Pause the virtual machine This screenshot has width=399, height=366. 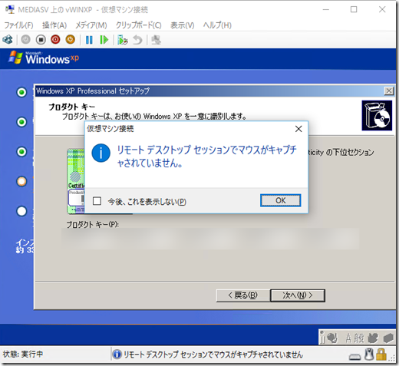(89, 40)
